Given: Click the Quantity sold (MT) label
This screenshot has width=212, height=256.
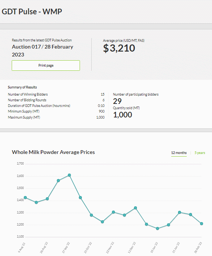Looking at the screenshot, I should tap(126, 108).
